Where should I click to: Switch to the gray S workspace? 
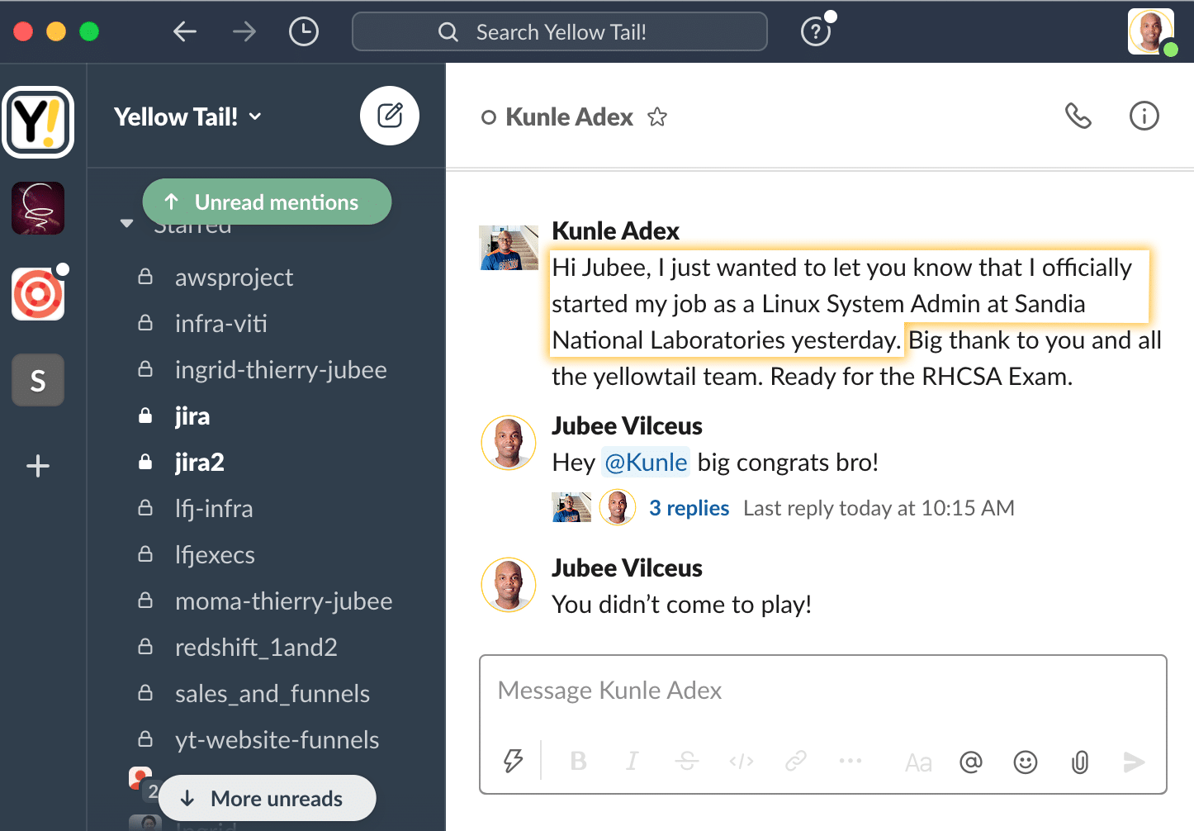coord(38,380)
